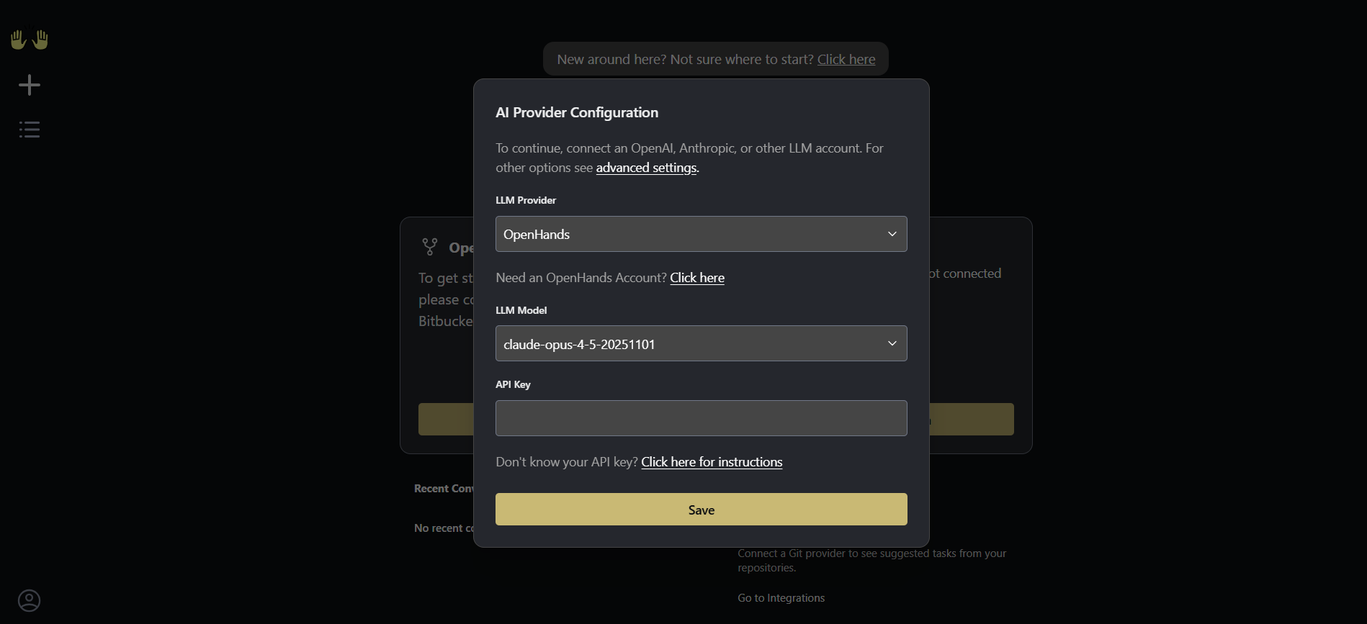Save the AI provider configuration
1367x624 pixels.
(701, 510)
